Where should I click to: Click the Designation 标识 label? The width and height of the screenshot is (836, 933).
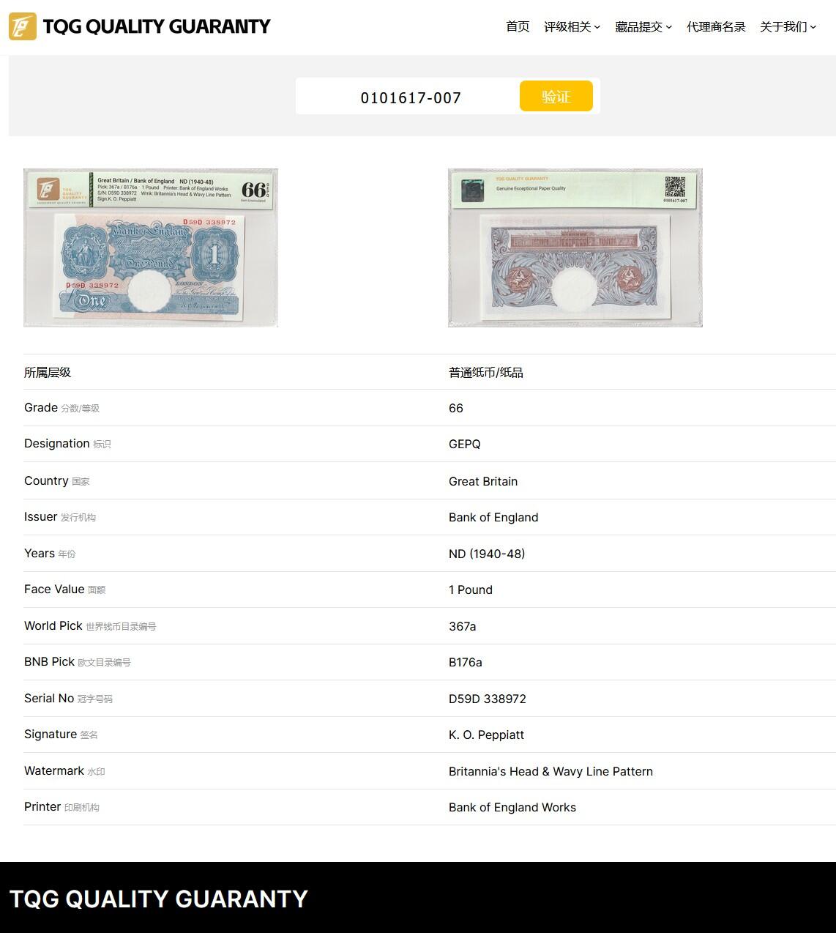[x=67, y=444]
